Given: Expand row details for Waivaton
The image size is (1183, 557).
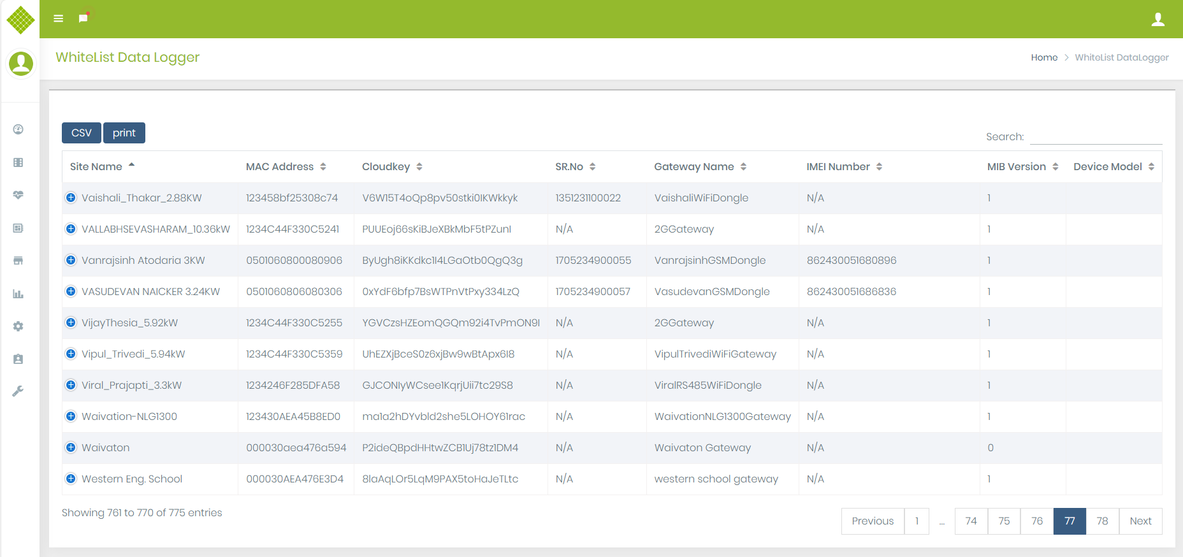Looking at the screenshot, I should (x=71, y=447).
